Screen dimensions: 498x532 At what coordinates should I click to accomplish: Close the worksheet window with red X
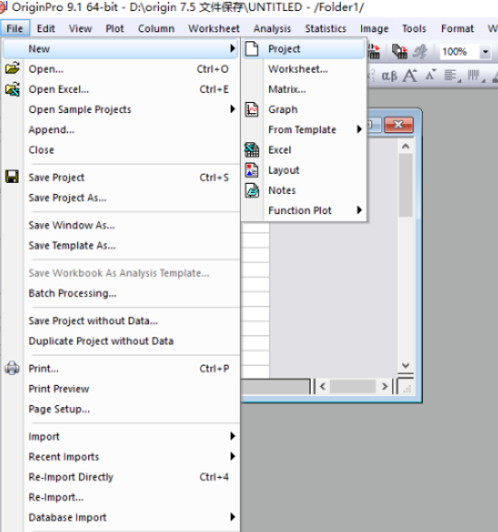pyautogui.click(x=399, y=125)
